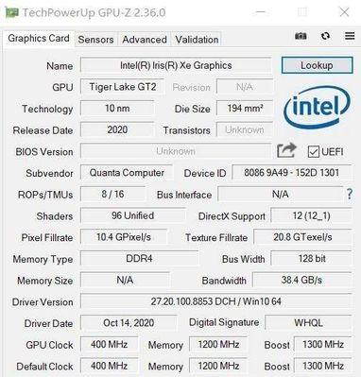Close the GPU-Z window
The width and height of the screenshot is (361, 377).
point(344,12)
